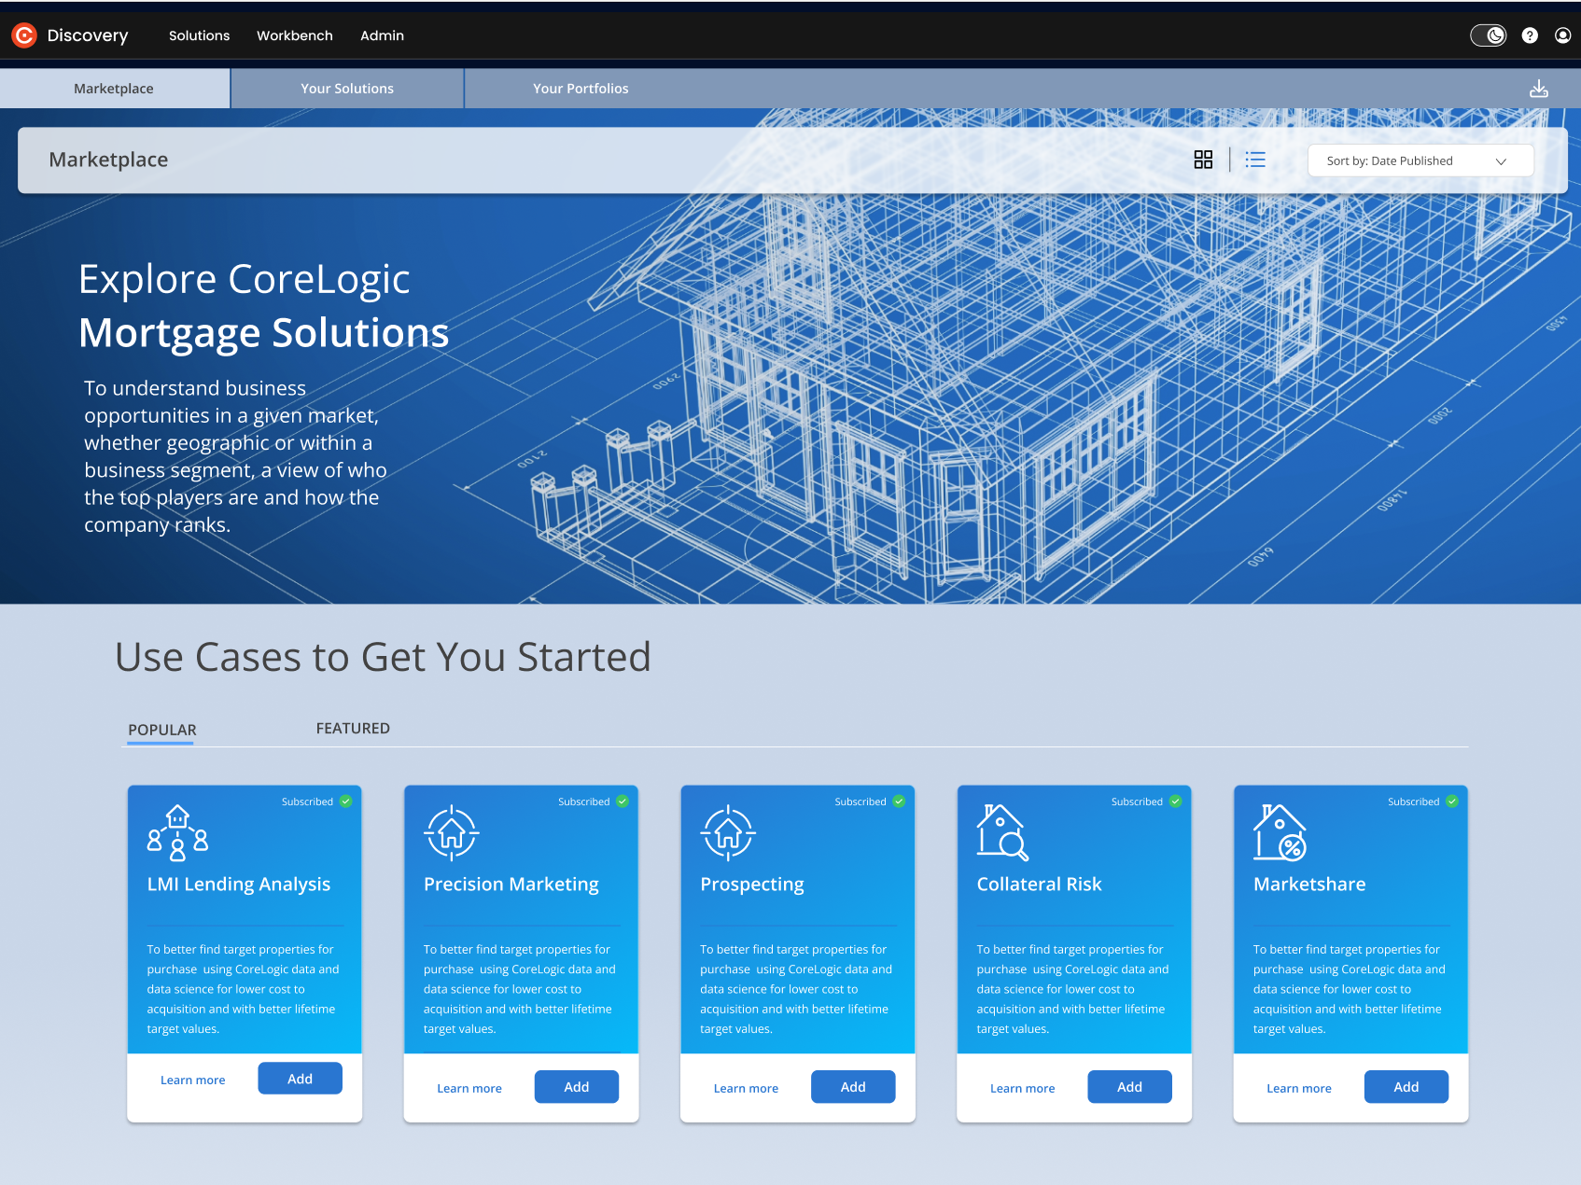This screenshot has height=1185, width=1581.
Task: Open the Admin menu
Action: [382, 35]
